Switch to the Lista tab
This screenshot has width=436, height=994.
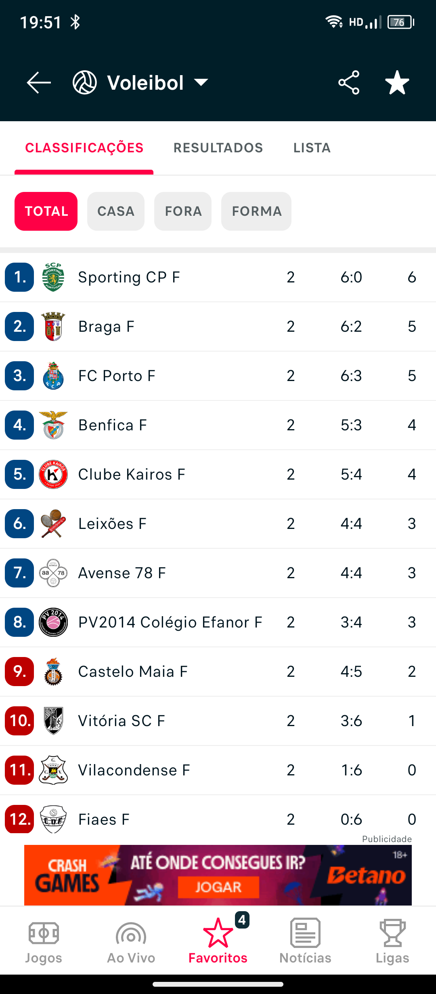(x=312, y=148)
